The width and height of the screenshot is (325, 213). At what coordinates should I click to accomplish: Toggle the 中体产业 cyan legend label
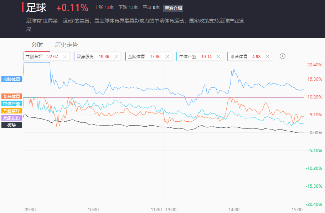point(12,103)
